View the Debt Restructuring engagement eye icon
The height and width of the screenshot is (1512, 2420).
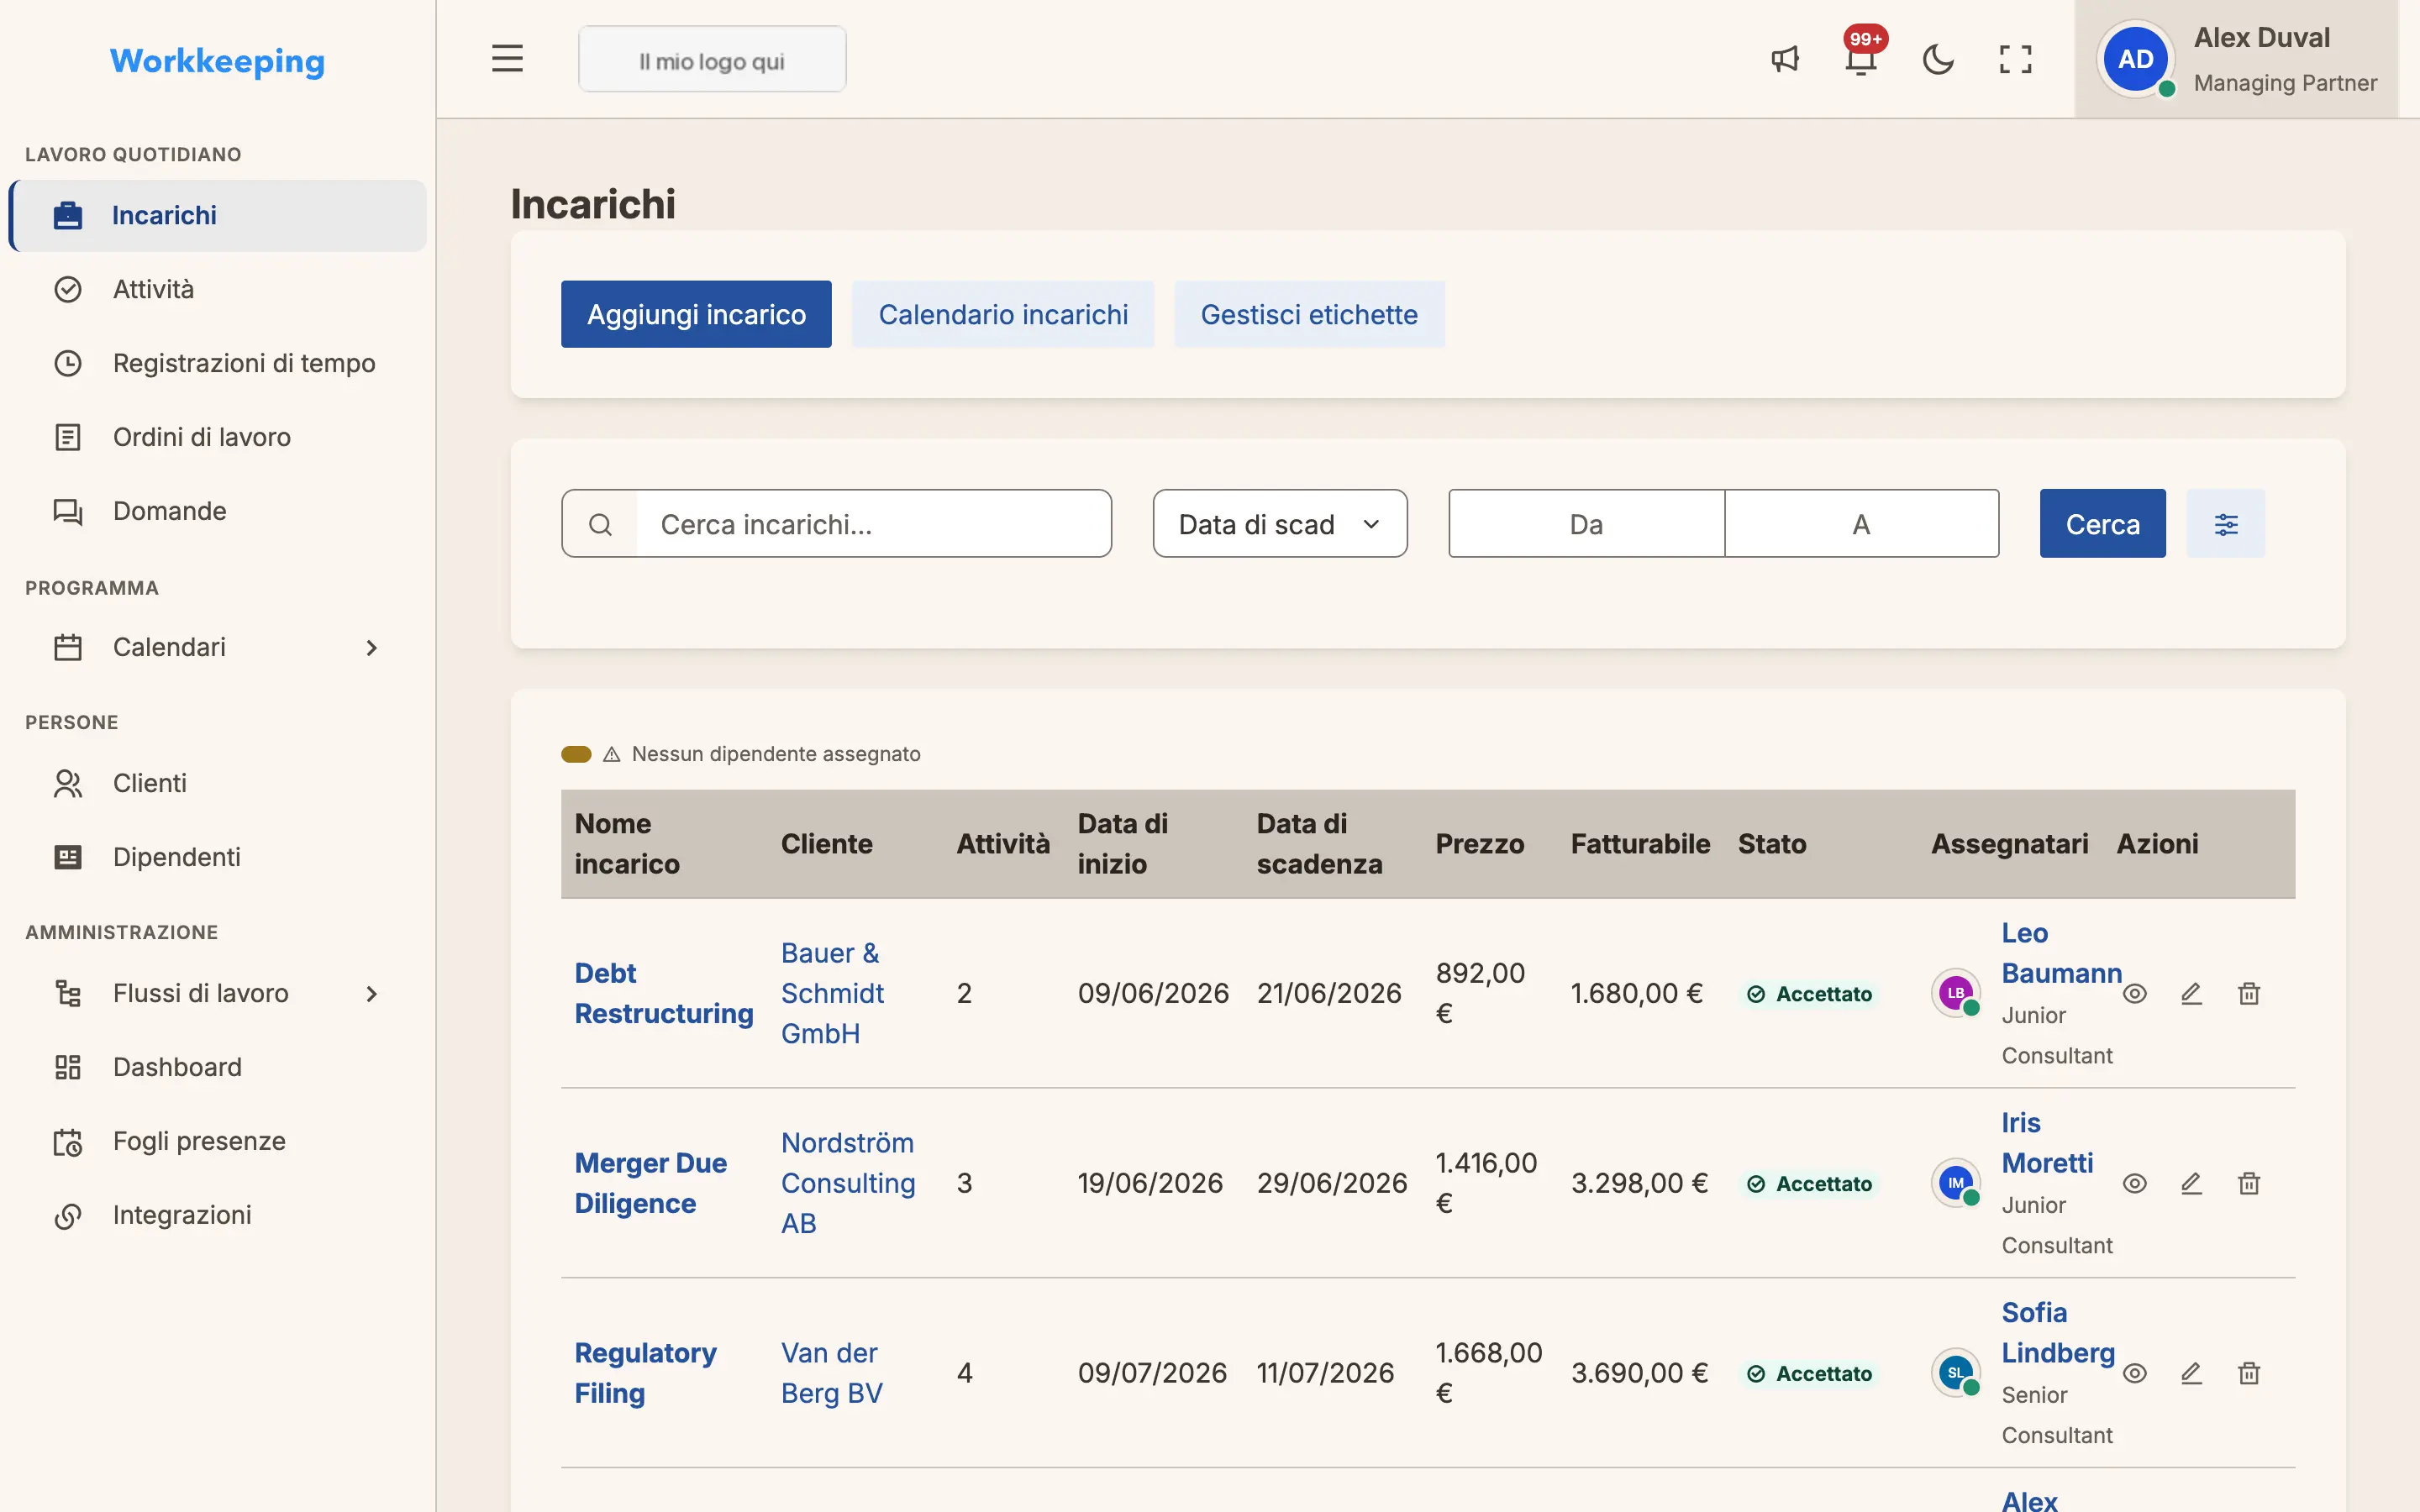click(2135, 993)
